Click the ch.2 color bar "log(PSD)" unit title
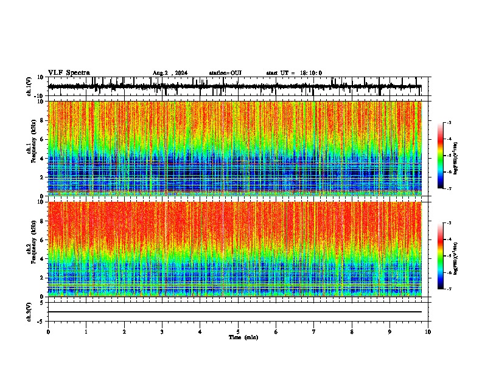The width and height of the screenshot is (482, 372). point(456,258)
